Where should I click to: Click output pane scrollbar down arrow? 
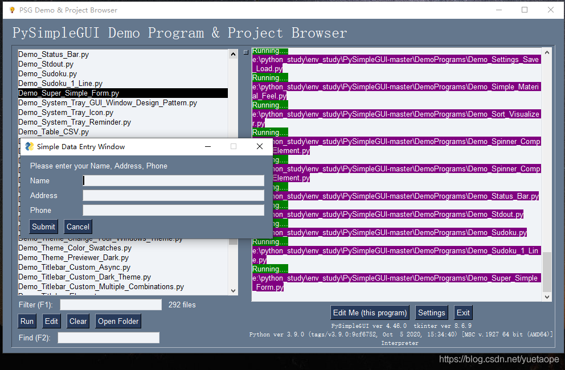click(547, 297)
